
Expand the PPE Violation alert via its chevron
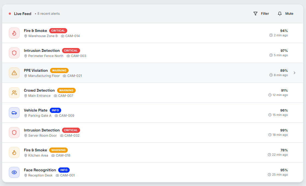[x=295, y=73]
